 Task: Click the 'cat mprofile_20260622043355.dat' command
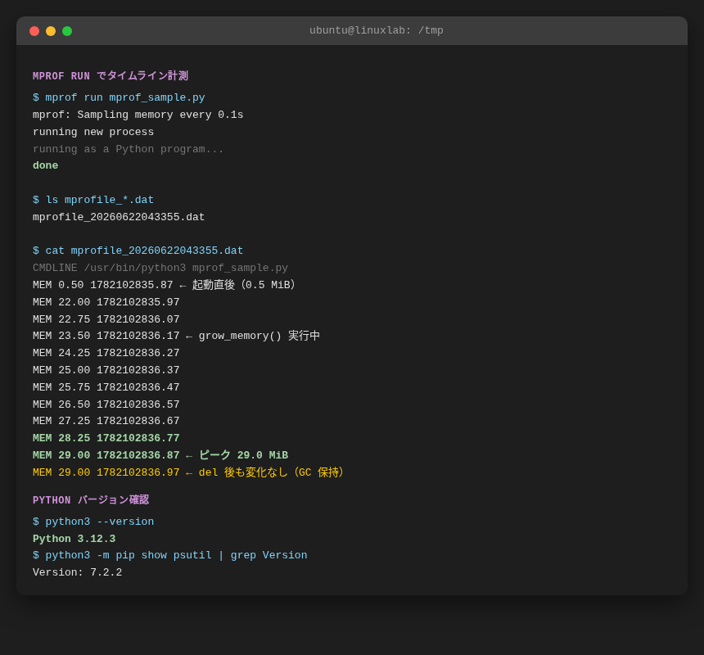tap(144, 251)
